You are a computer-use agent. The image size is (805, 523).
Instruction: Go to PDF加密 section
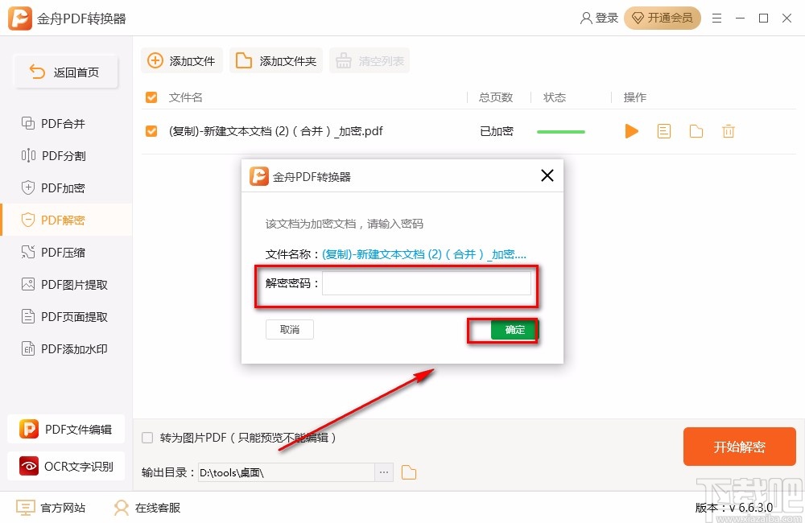click(53, 187)
